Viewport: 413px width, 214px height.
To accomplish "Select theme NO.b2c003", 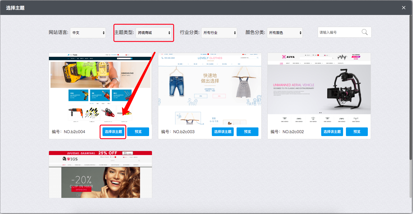I will tap(223, 132).
